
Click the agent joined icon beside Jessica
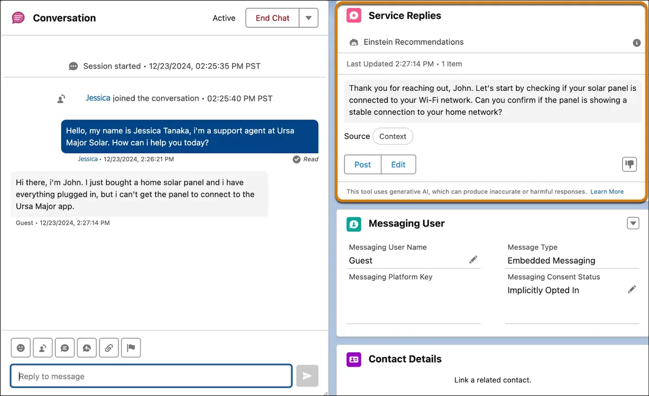[x=62, y=99]
